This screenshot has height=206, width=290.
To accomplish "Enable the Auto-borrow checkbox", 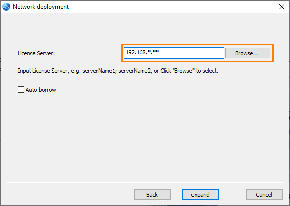I will point(21,89).
